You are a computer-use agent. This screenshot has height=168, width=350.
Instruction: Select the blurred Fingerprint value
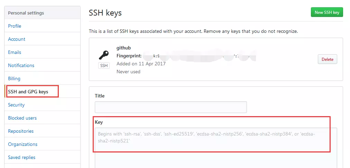point(199,56)
